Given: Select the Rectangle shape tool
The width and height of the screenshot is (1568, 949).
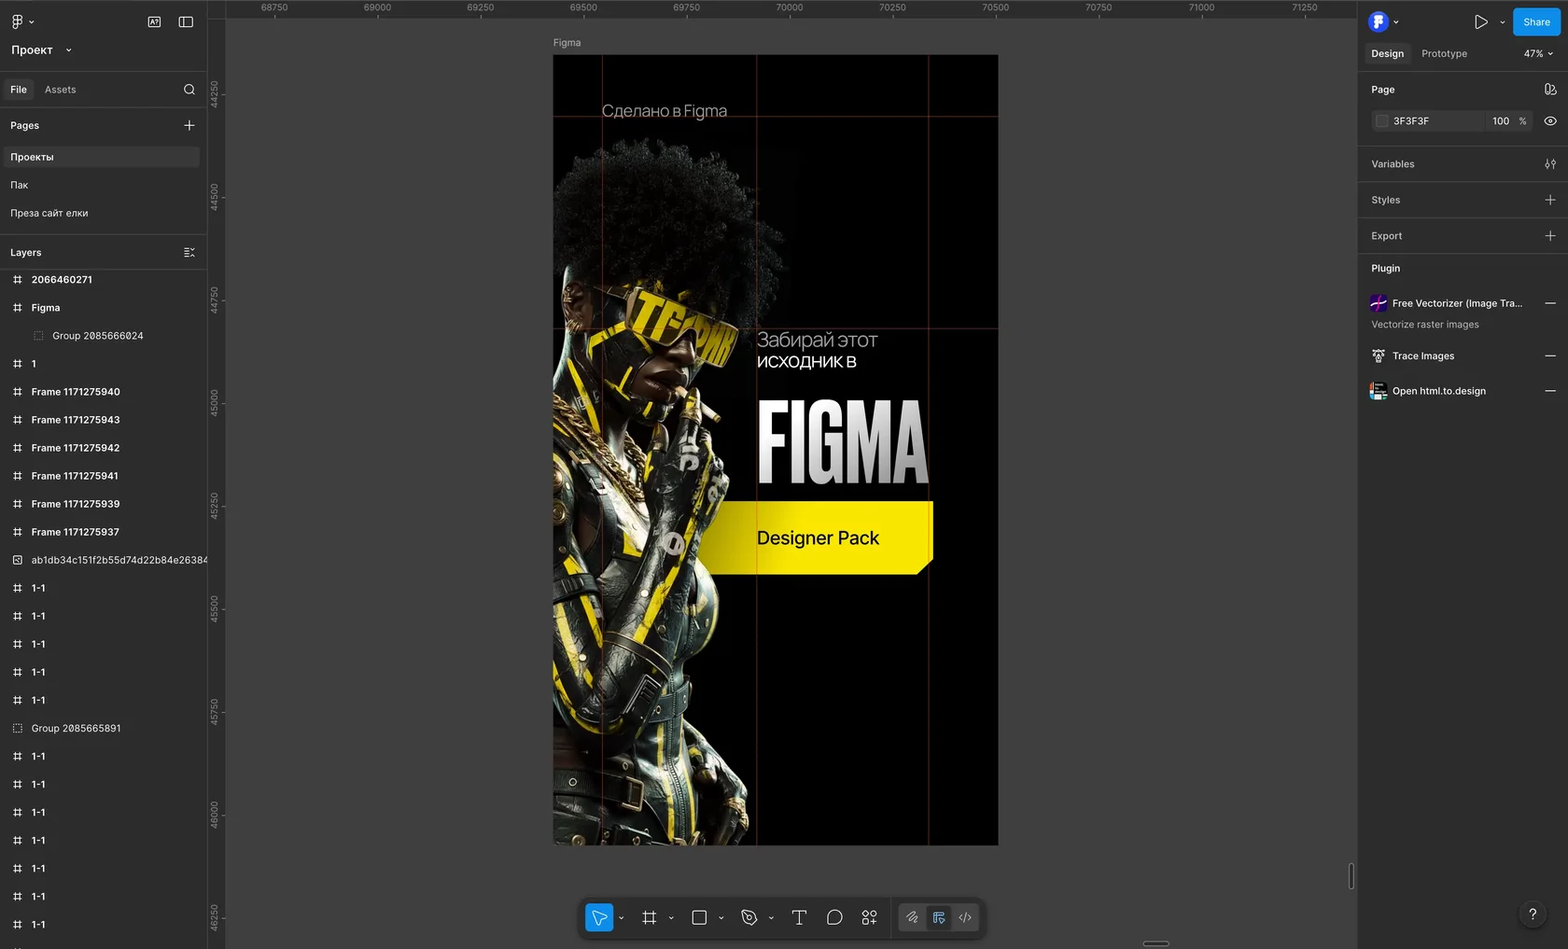Looking at the screenshot, I should pyautogui.click(x=699, y=918).
